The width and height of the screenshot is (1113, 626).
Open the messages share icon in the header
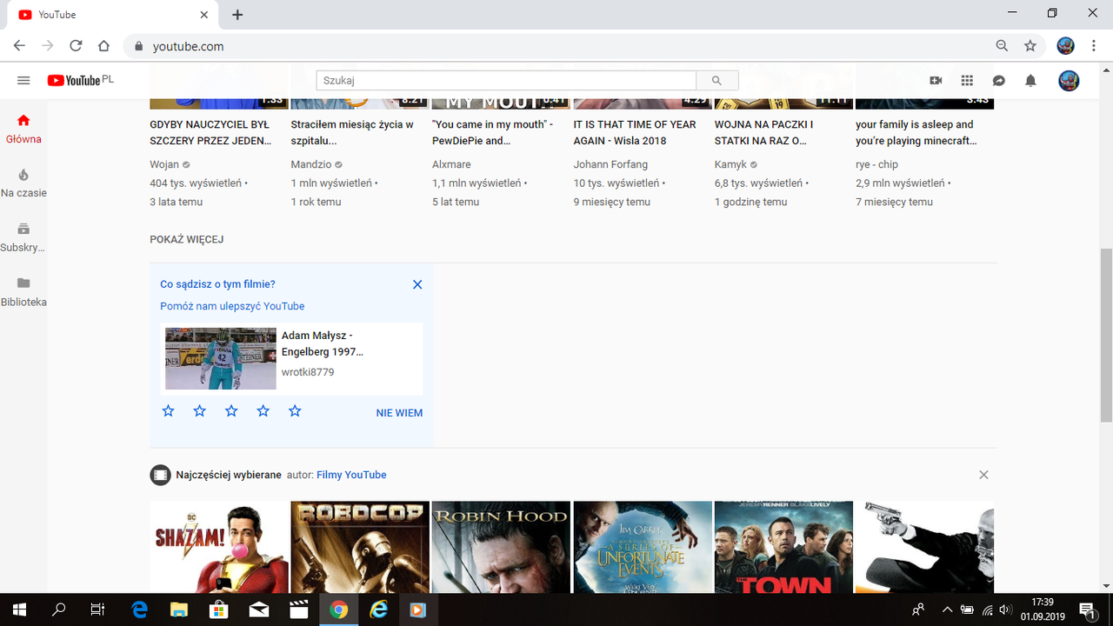(999, 80)
